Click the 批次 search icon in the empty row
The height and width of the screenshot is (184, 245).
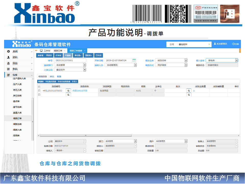click(x=189, y=95)
